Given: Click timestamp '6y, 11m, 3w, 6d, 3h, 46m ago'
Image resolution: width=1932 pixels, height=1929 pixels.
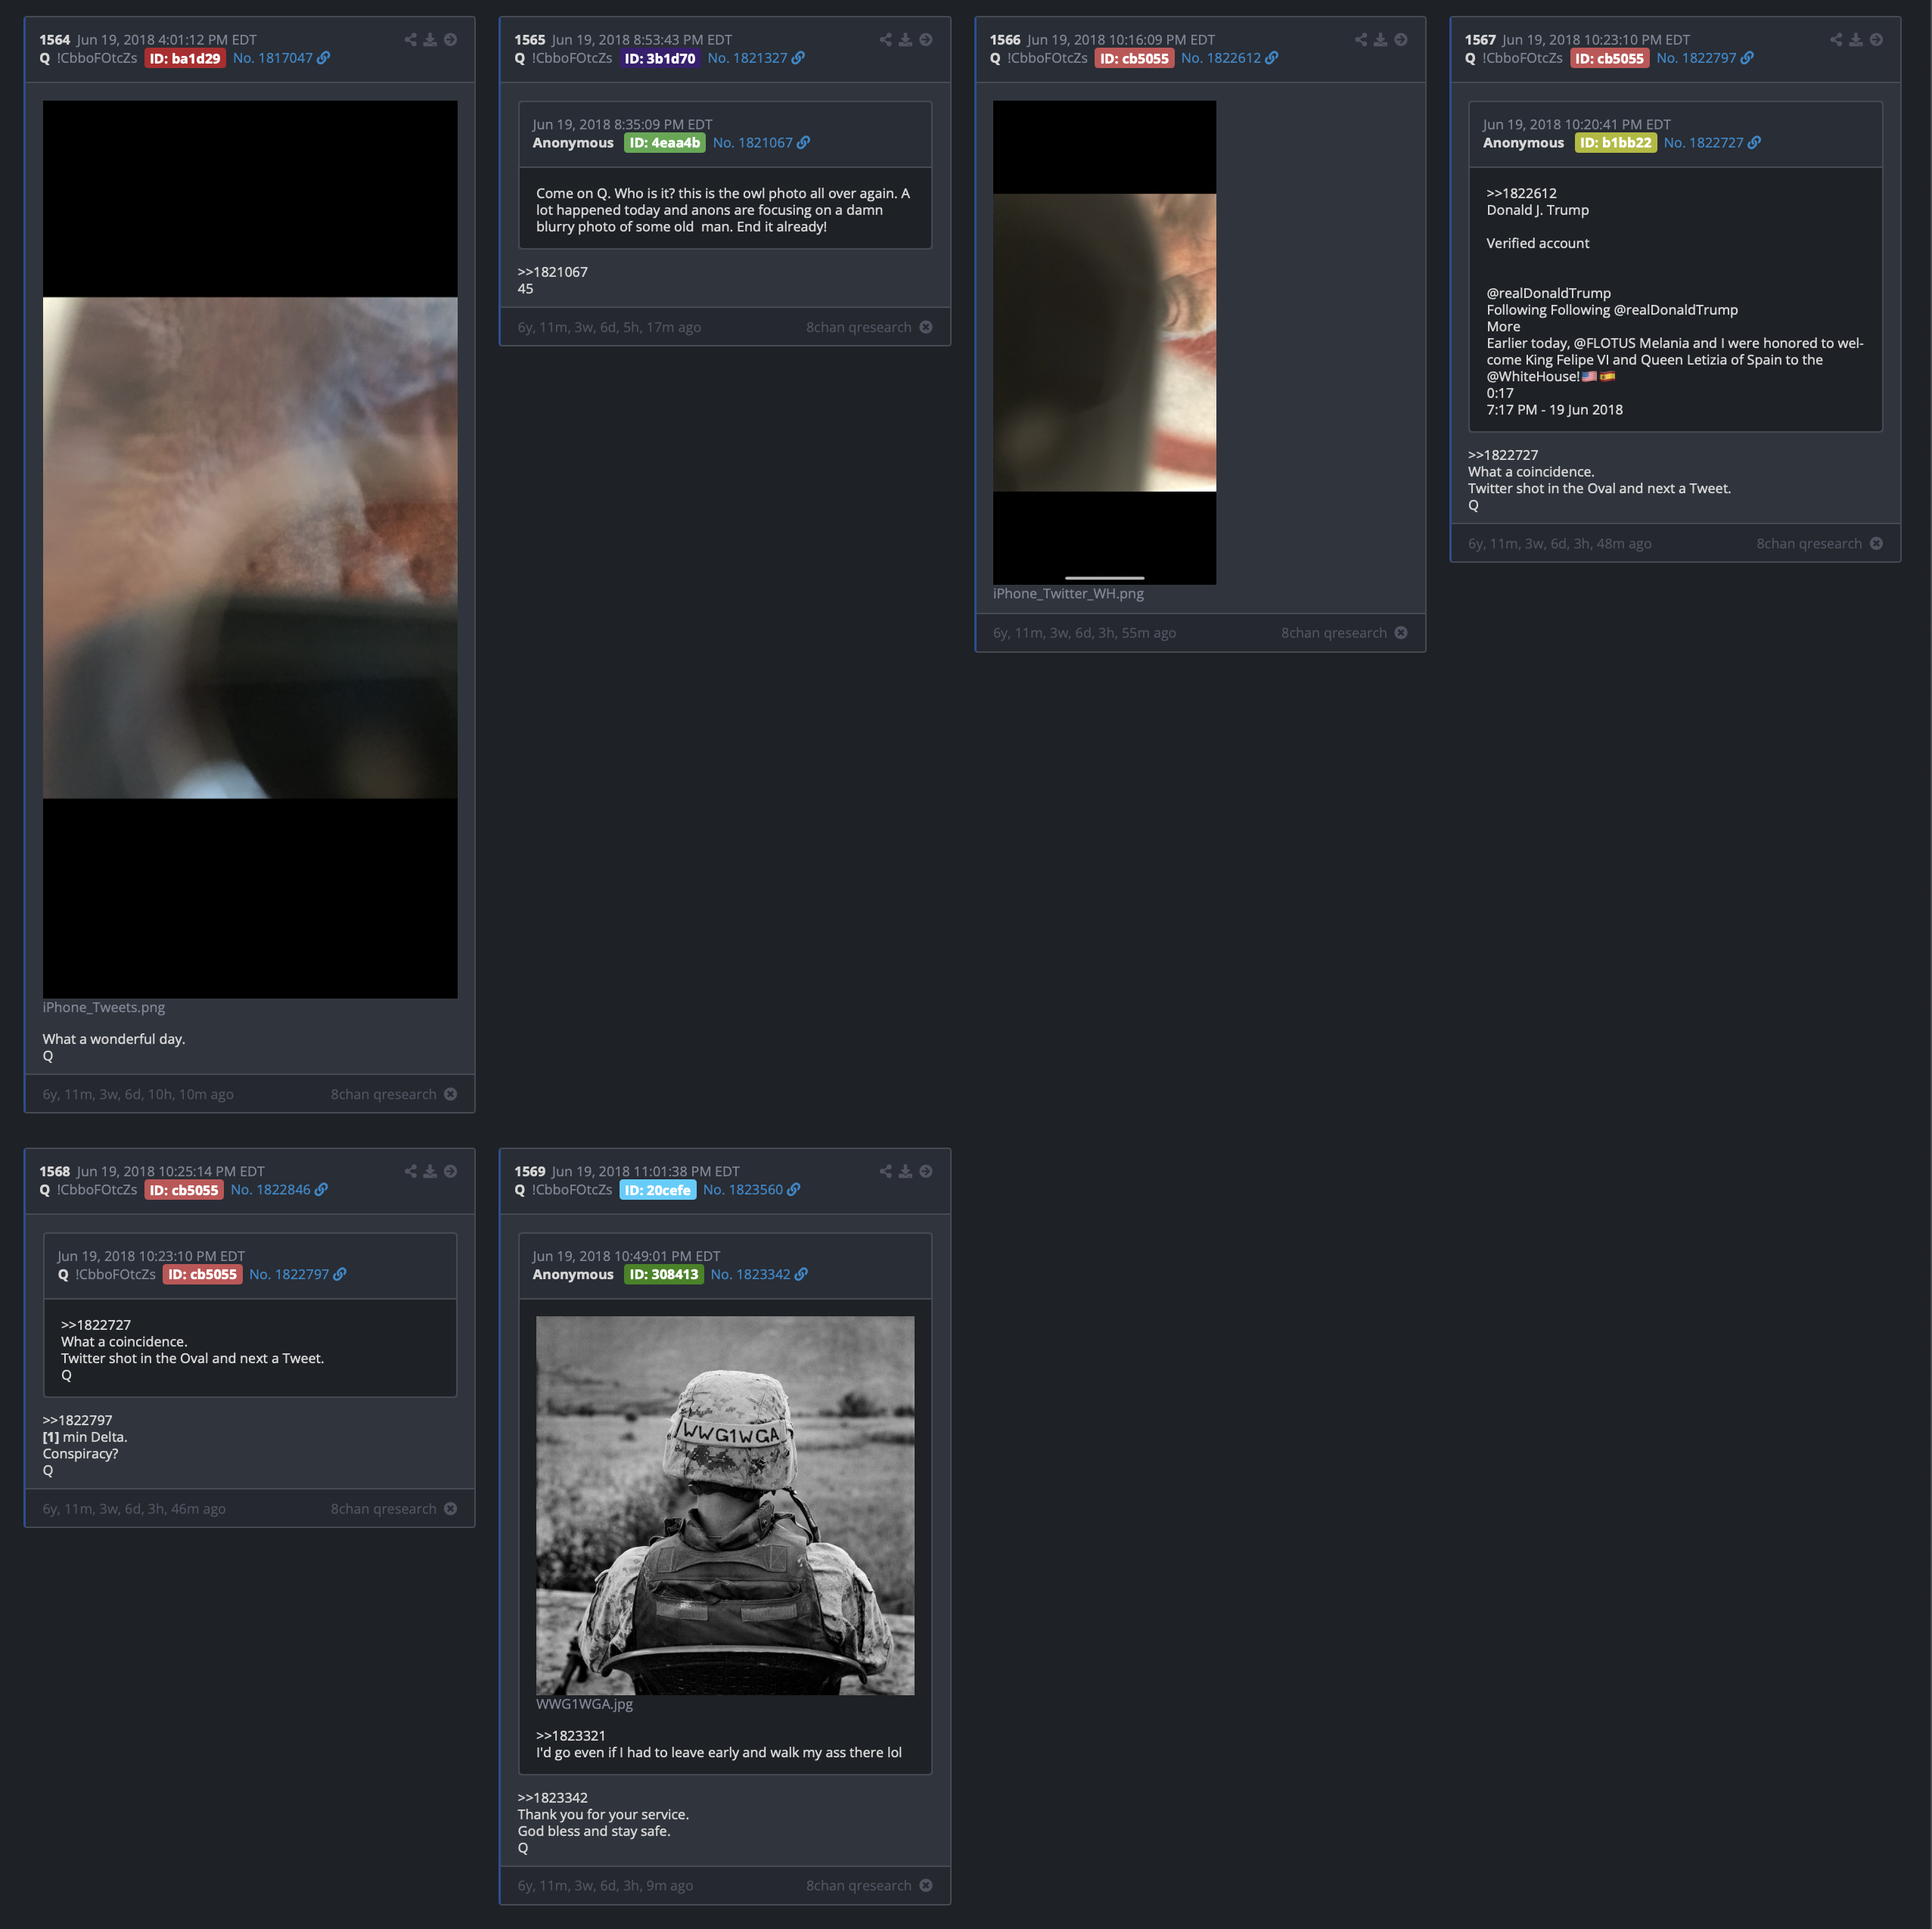Looking at the screenshot, I should 134,1508.
